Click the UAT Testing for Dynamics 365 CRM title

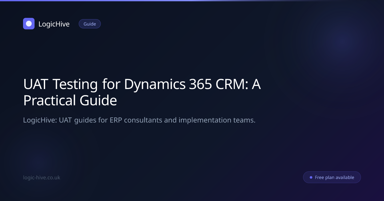click(142, 92)
